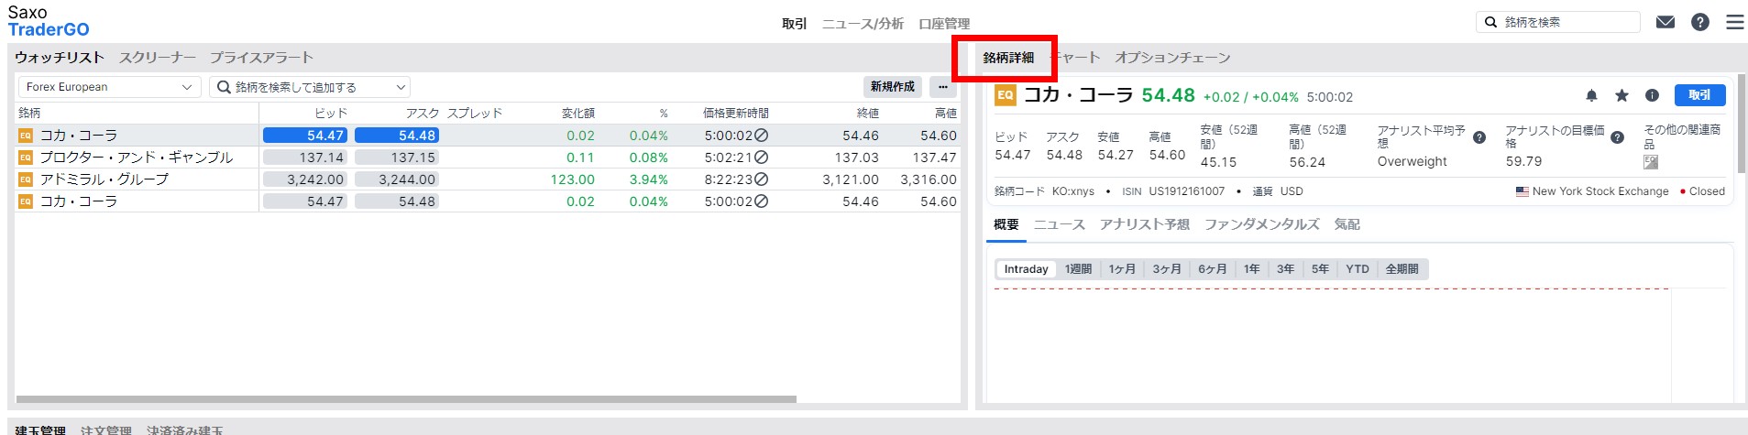Expand the 銘柄を検索して追加する dropdown arrow
Image resolution: width=1748 pixels, height=435 pixels.
(x=401, y=87)
